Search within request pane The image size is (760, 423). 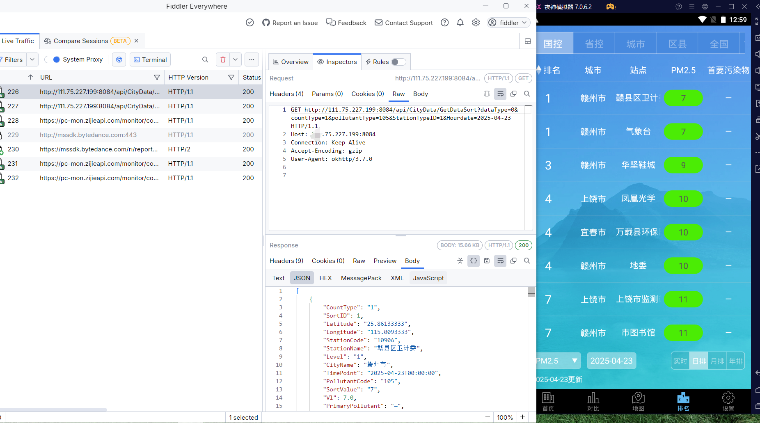[x=527, y=94]
